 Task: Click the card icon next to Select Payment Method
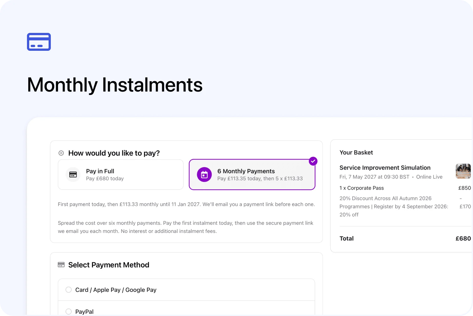[x=61, y=265]
